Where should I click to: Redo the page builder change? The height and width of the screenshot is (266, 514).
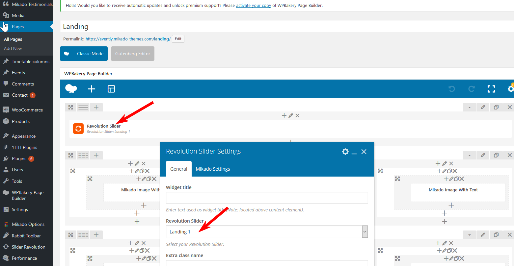472,89
